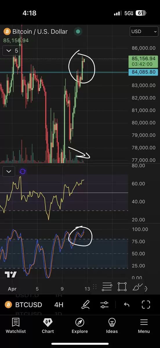Open the Watchlist tab
The width and height of the screenshot is (160, 348).
pos(16,325)
